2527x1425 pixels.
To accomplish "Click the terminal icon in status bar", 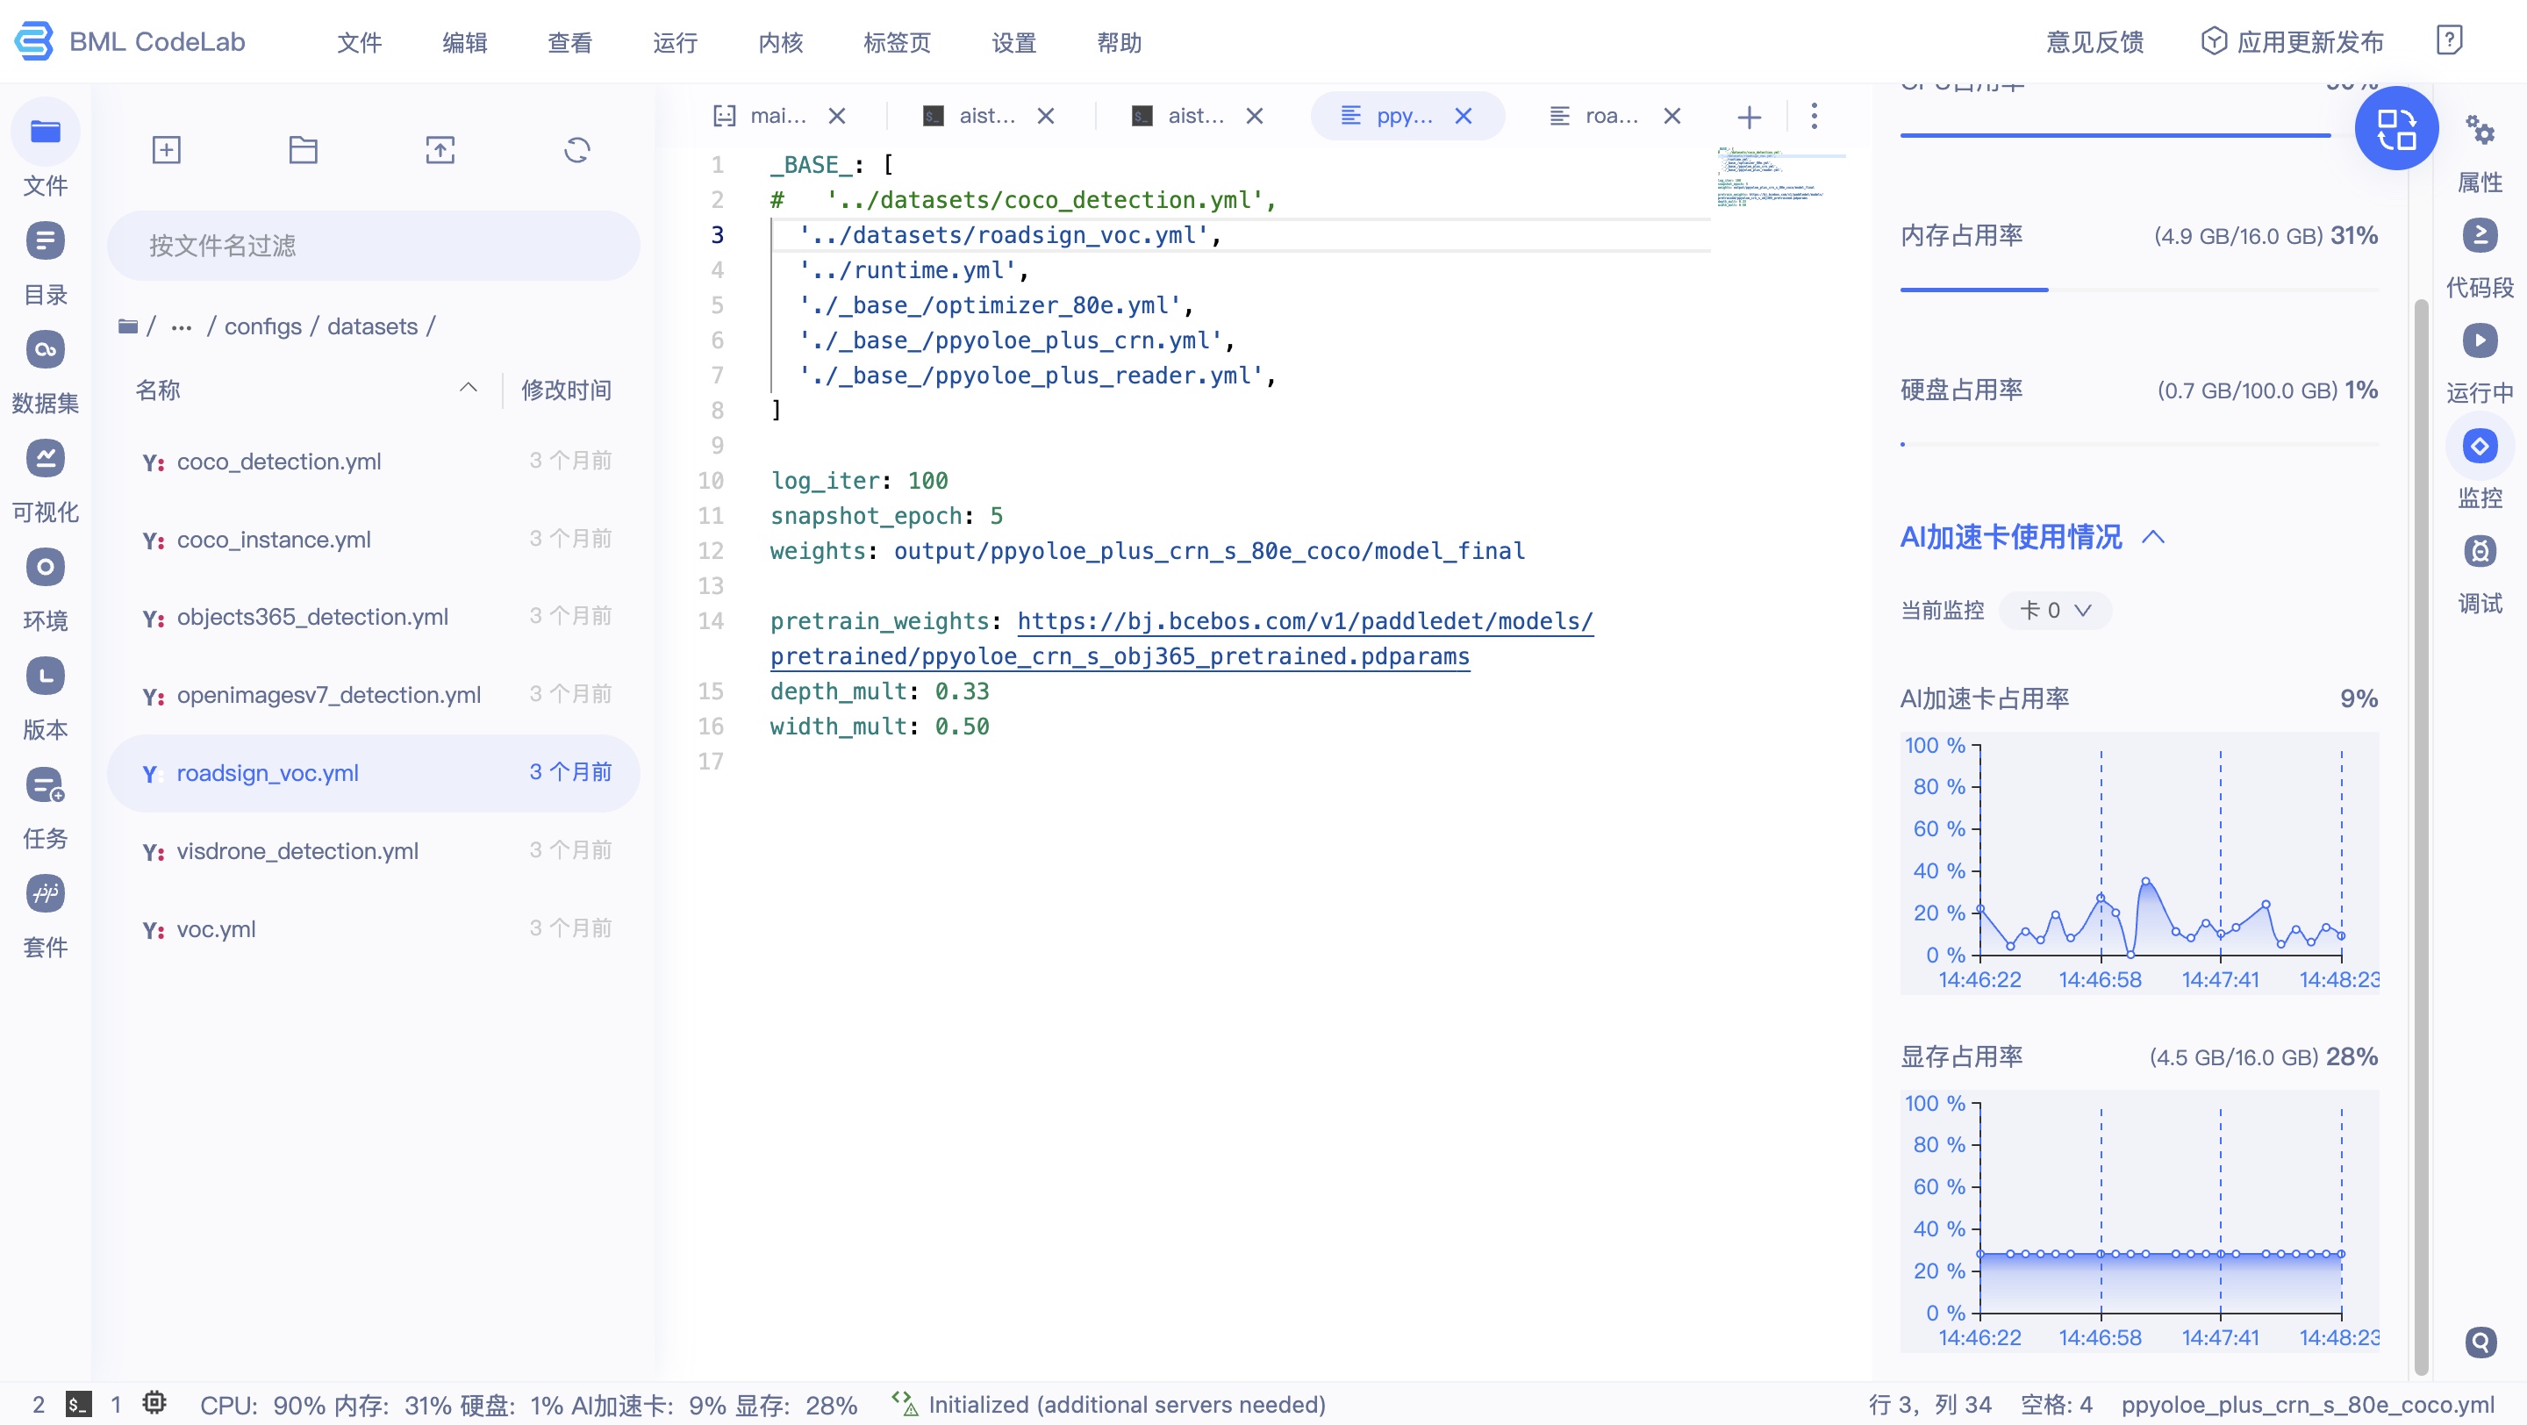I will point(78,1403).
